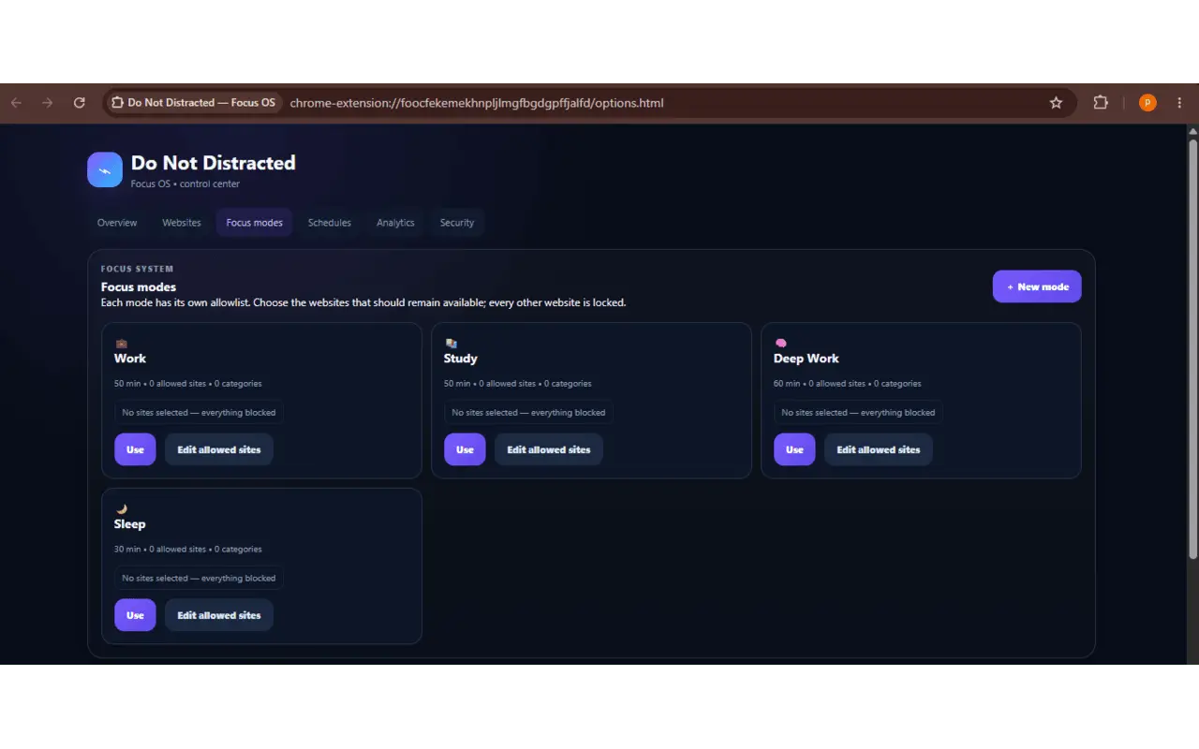This screenshot has height=749, width=1199.
Task: Activate Work mode with its Use button
Action: (135, 449)
